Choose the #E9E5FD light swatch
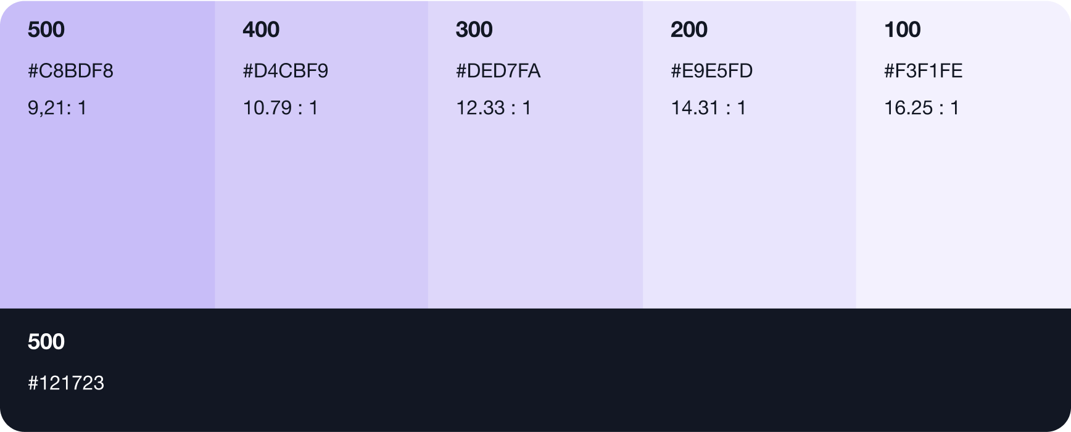The width and height of the screenshot is (1071, 432). [749, 210]
